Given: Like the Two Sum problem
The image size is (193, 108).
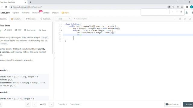Looking at the screenshot, I should (8, 30).
